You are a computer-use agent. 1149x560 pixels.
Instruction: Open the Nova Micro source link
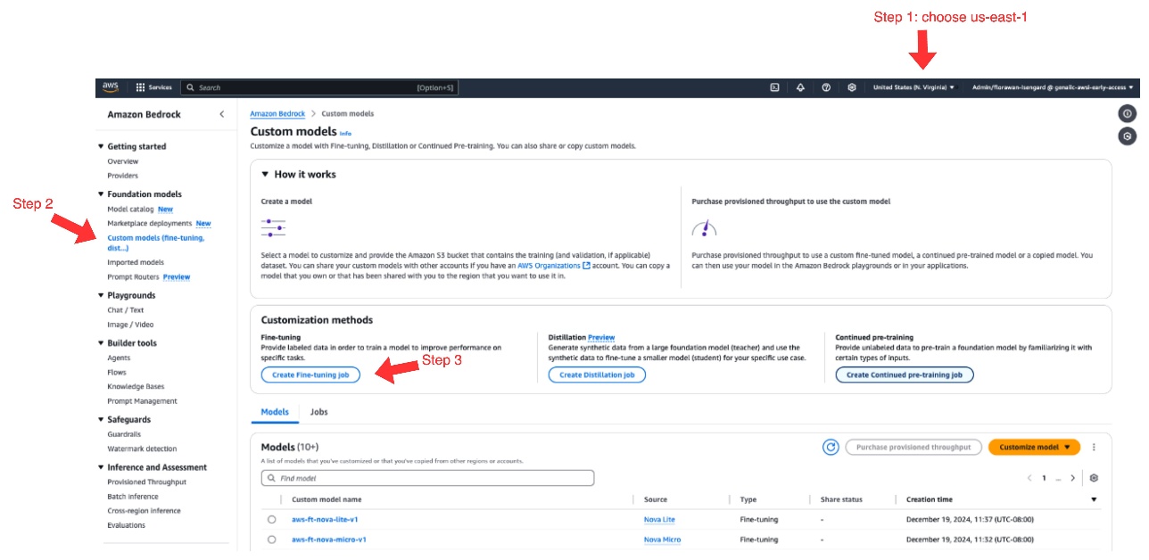tap(662, 539)
